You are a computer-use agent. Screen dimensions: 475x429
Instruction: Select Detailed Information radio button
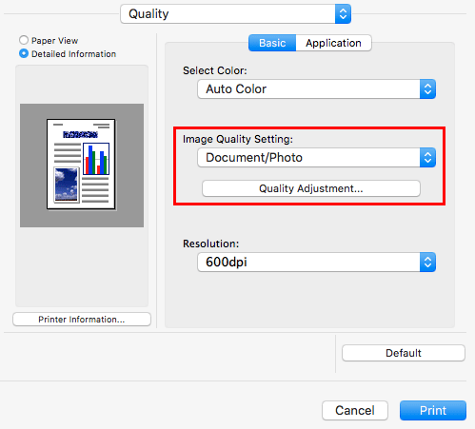point(24,53)
